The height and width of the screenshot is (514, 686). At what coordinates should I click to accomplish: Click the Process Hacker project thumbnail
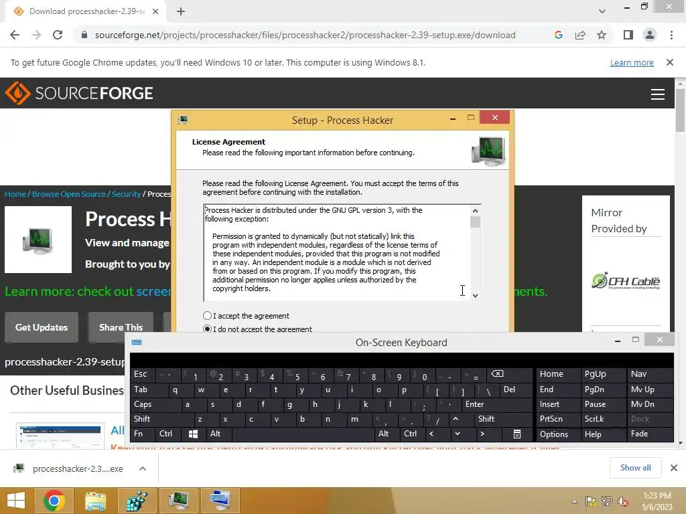[x=38, y=240]
